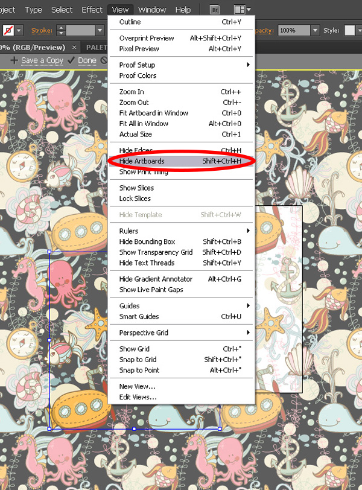Screen dimensions: 362x490
Task: Click the Stroke label link
Action: point(42,30)
